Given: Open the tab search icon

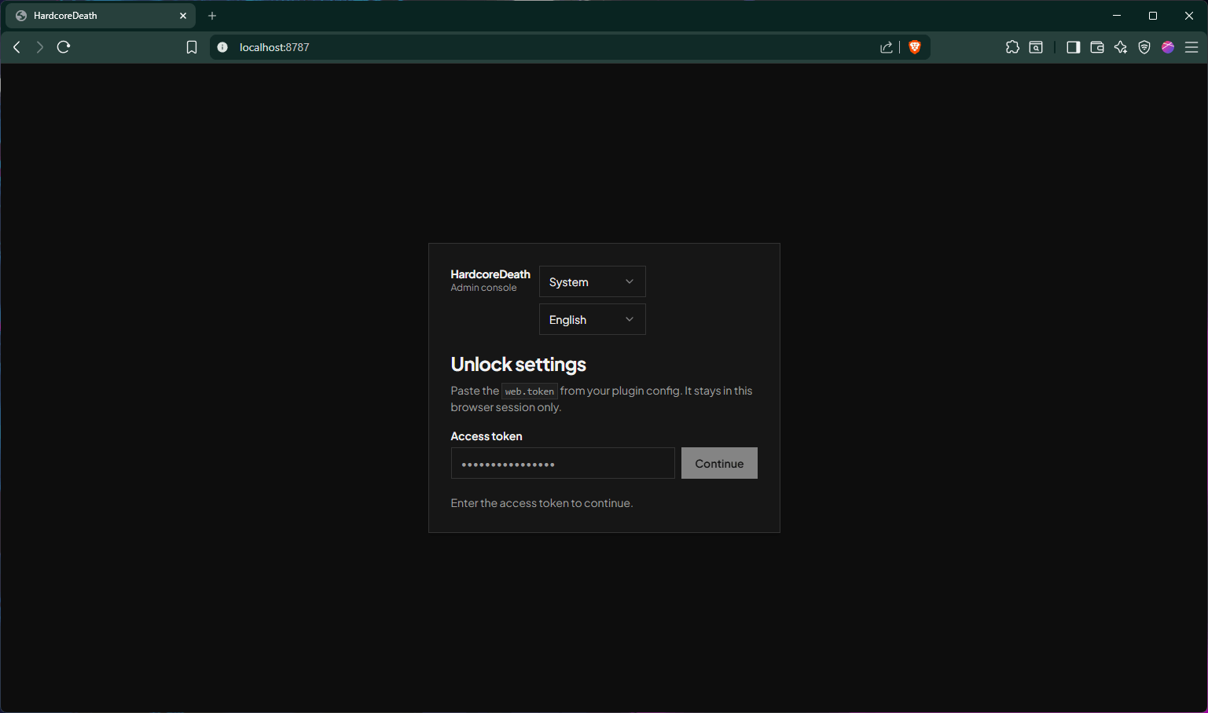Looking at the screenshot, I should click(1036, 47).
